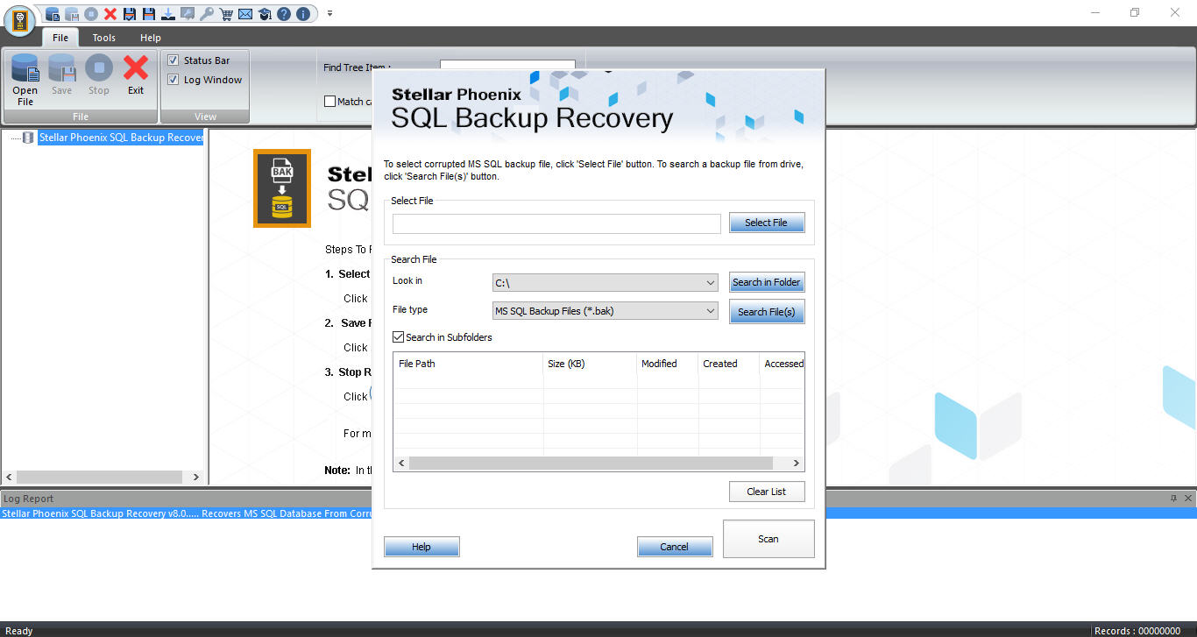The width and height of the screenshot is (1197, 637).
Task: Open the Help ribbon tab
Action: click(x=151, y=38)
